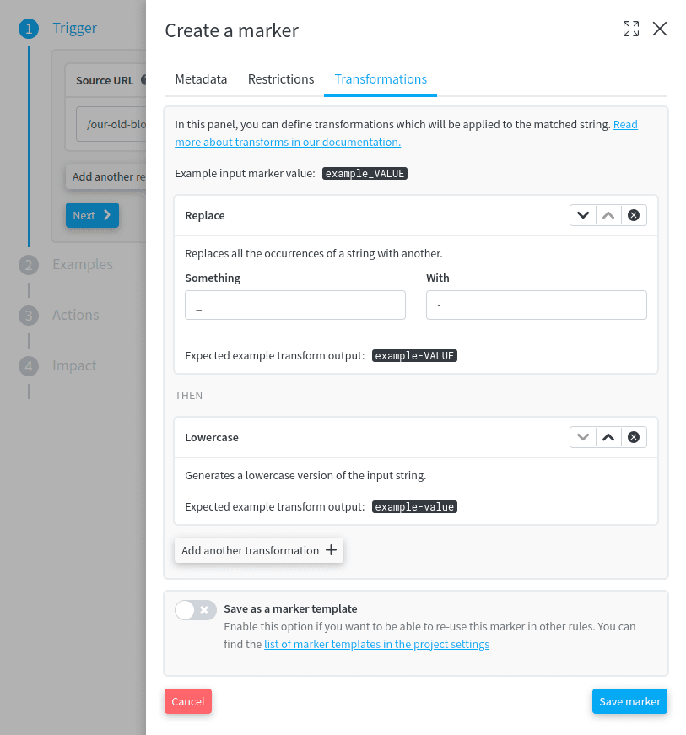Move the Lowercase transformation up
The image size is (686, 735).
coord(608,438)
